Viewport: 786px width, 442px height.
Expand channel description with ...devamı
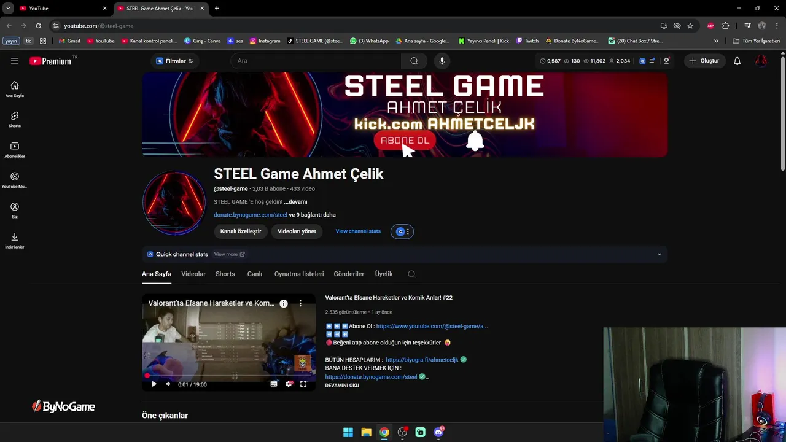pos(295,202)
